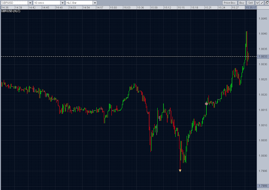269x190 pixels.
Task: Click the pink trade marker dot on chart
Action: pos(206,104)
